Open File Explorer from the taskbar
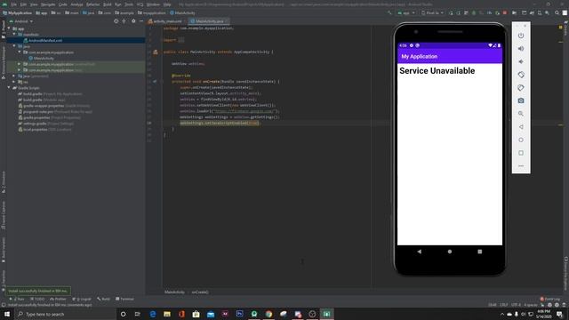Screen dimensions: 569x320 (x=167, y=314)
